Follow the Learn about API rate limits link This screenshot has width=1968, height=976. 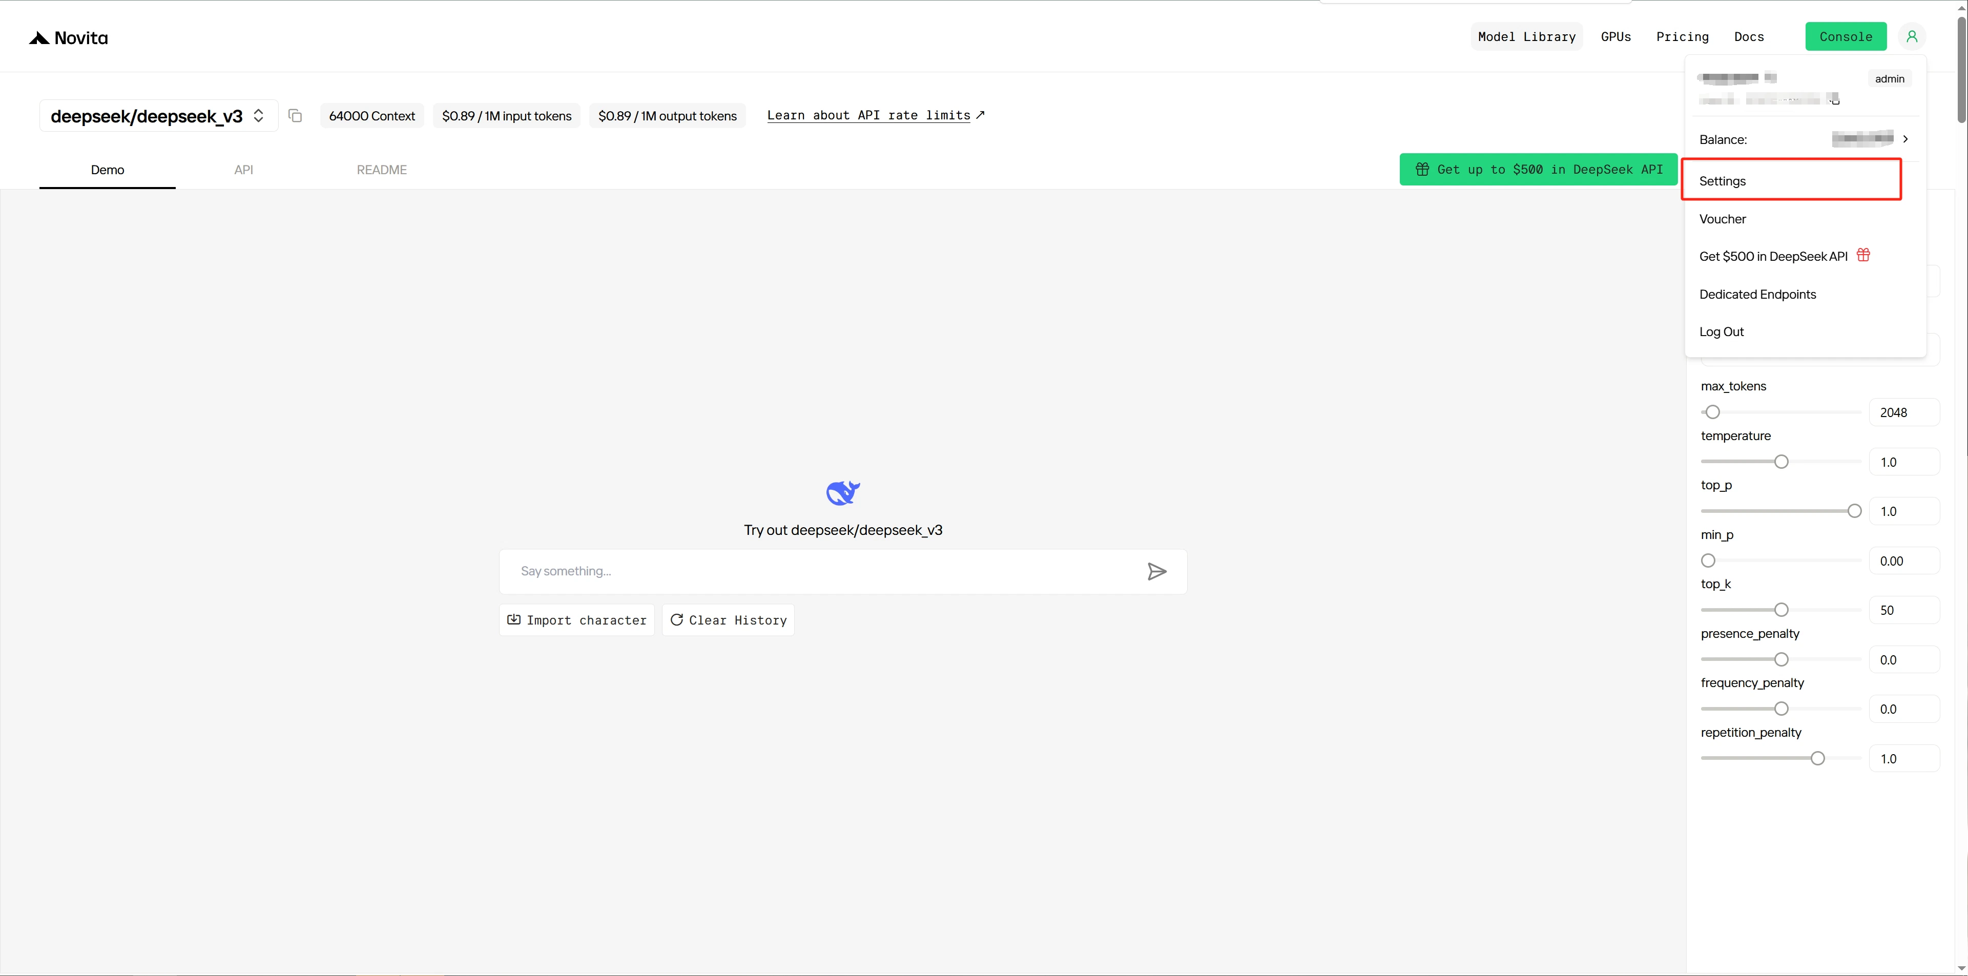[x=876, y=115]
